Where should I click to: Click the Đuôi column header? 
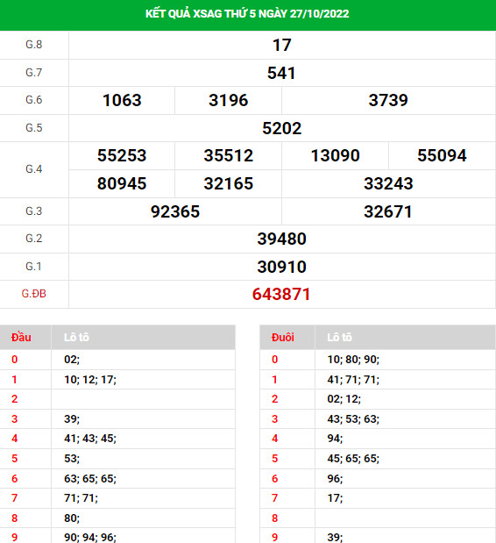pyautogui.click(x=282, y=338)
